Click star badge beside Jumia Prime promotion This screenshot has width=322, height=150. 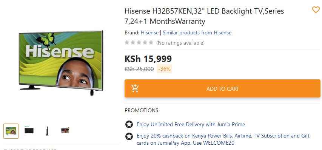coord(129,124)
